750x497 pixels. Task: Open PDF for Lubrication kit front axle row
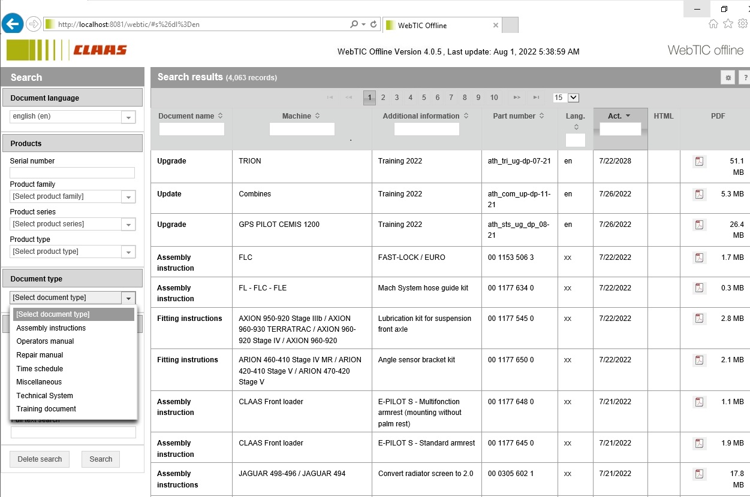(x=699, y=319)
